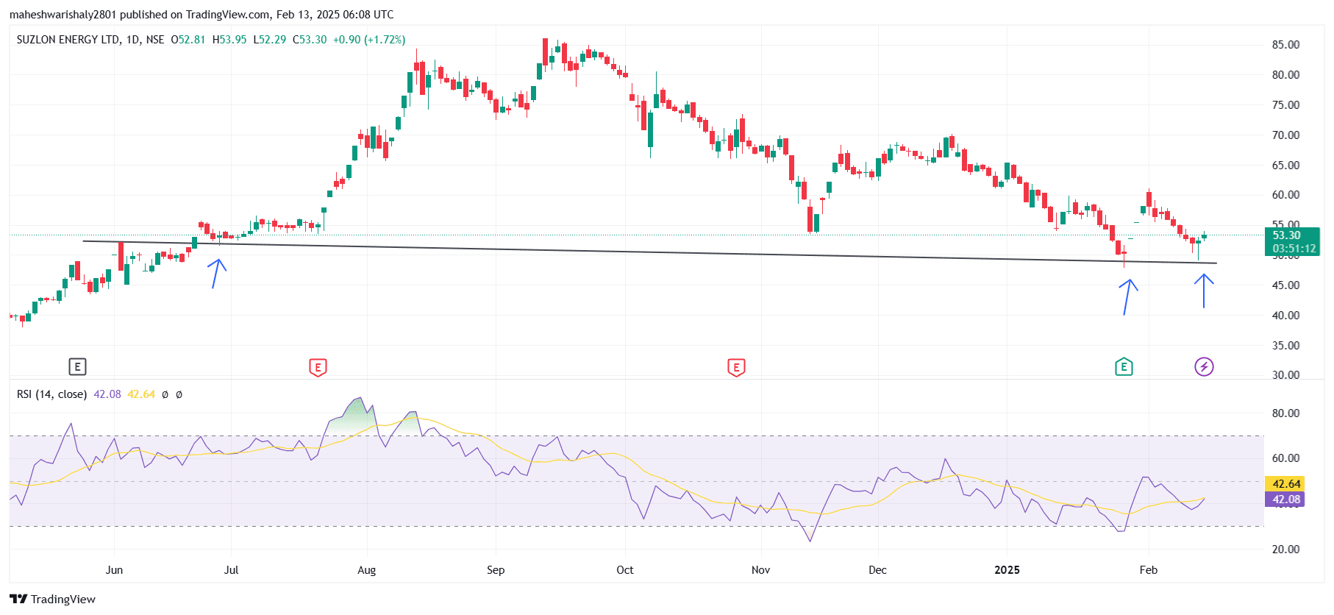Click the purple RSI legend value 42.08
Viewport: 1334px width, 615px height.
point(107,394)
